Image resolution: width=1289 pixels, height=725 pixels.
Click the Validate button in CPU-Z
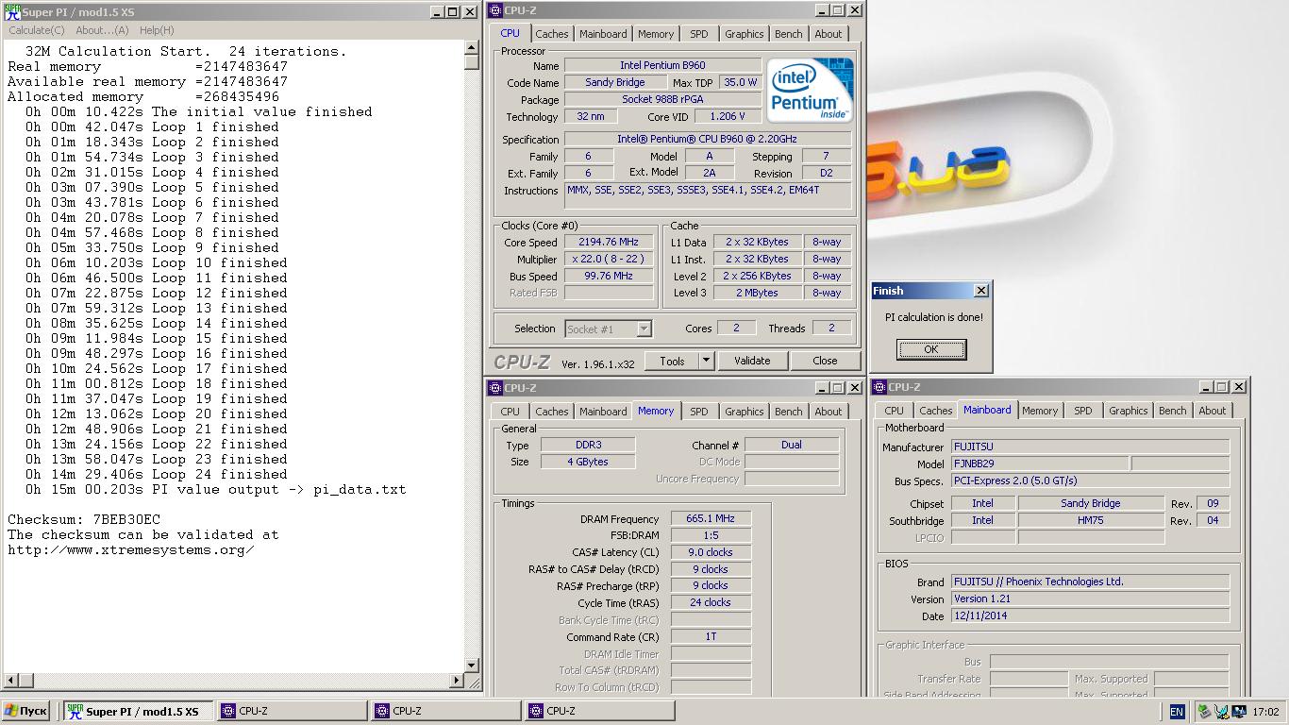click(752, 361)
